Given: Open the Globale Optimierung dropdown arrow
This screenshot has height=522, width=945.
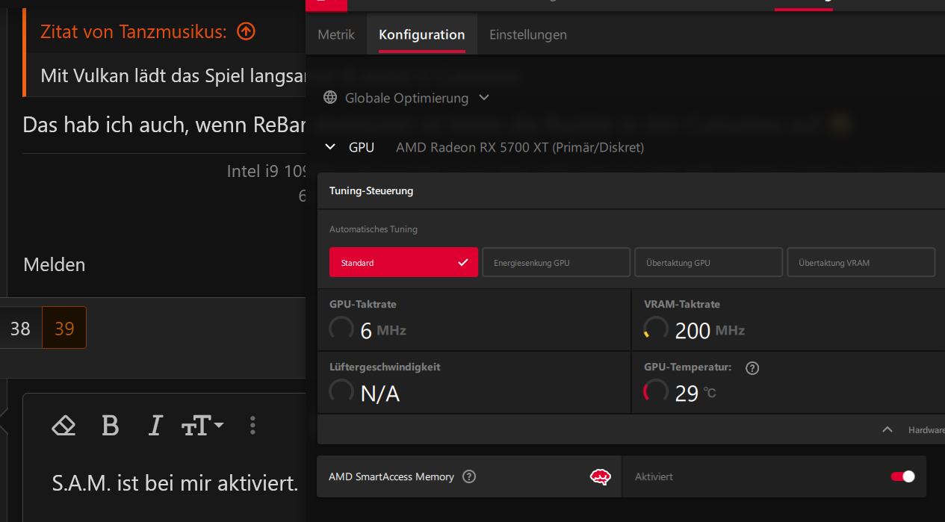Looking at the screenshot, I should pos(483,98).
